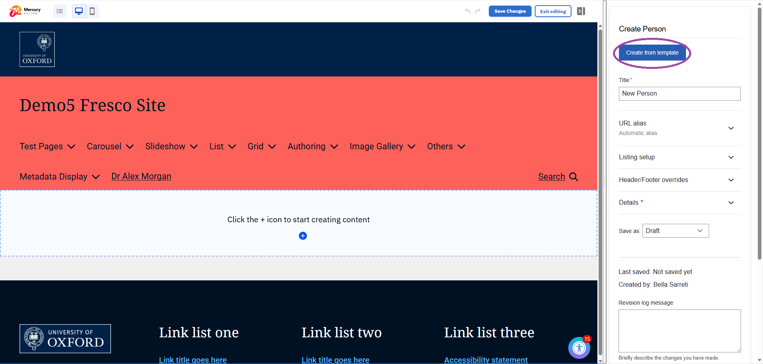Screen dimensions: 763x364
Task: Open the page outline list icon
Action: tap(59, 11)
